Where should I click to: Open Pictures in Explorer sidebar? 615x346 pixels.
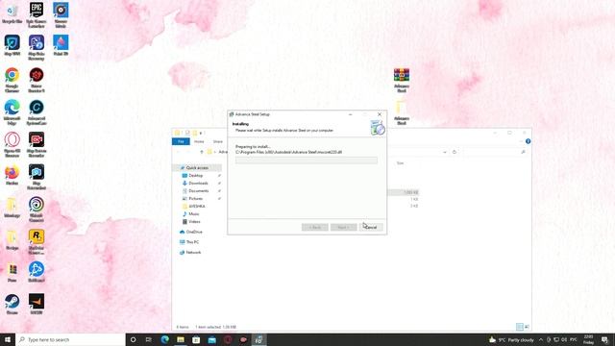(196, 199)
